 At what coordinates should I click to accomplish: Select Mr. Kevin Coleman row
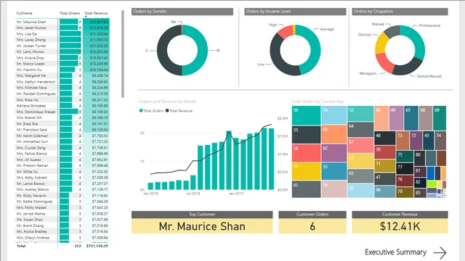[62, 136]
